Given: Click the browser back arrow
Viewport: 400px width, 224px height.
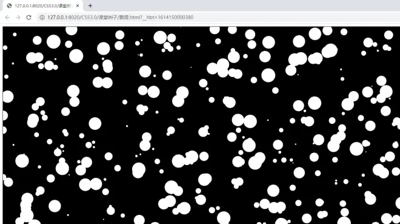Looking at the screenshot, I should coord(7,18).
